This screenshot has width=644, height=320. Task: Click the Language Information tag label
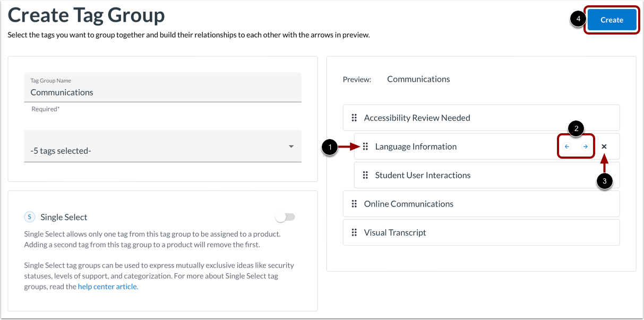[x=416, y=146]
